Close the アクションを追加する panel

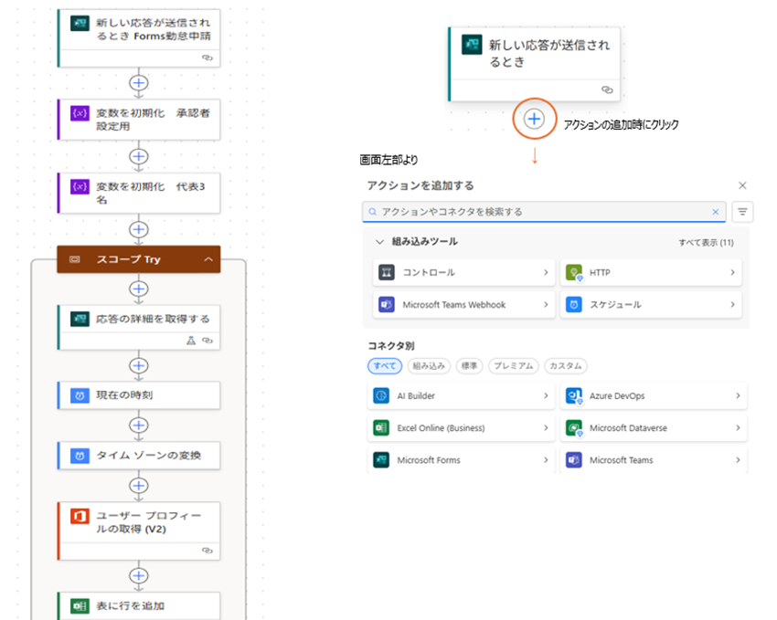pyautogui.click(x=742, y=185)
